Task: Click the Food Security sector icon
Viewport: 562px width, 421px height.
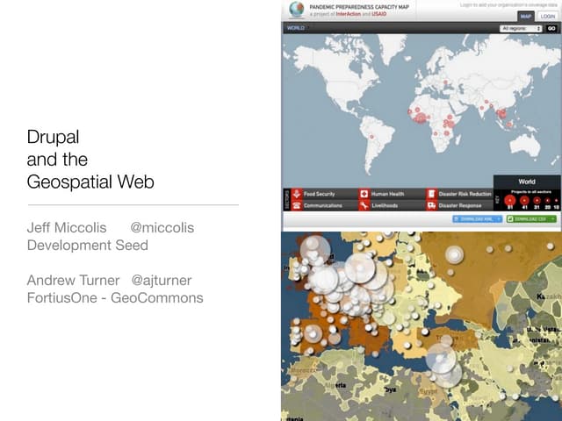Action: point(297,194)
